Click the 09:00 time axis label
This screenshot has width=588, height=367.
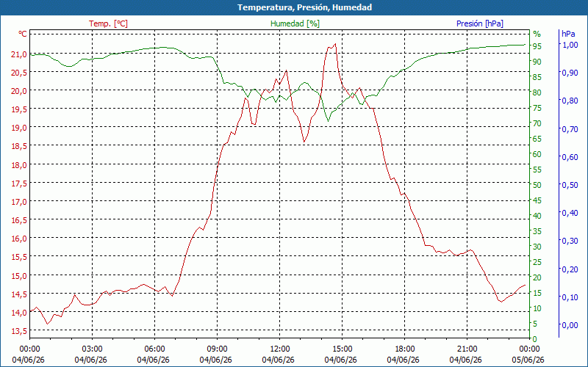pyautogui.click(x=217, y=349)
